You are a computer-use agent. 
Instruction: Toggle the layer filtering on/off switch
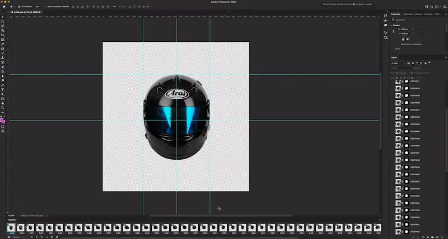click(429, 63)
